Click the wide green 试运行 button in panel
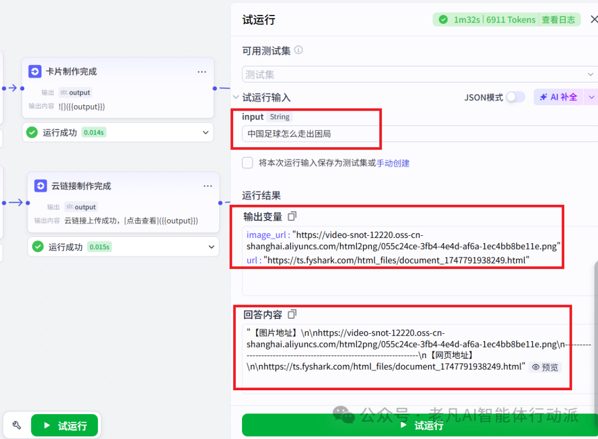The width and height of the screenshot is (598, 439). click(420, 425)
